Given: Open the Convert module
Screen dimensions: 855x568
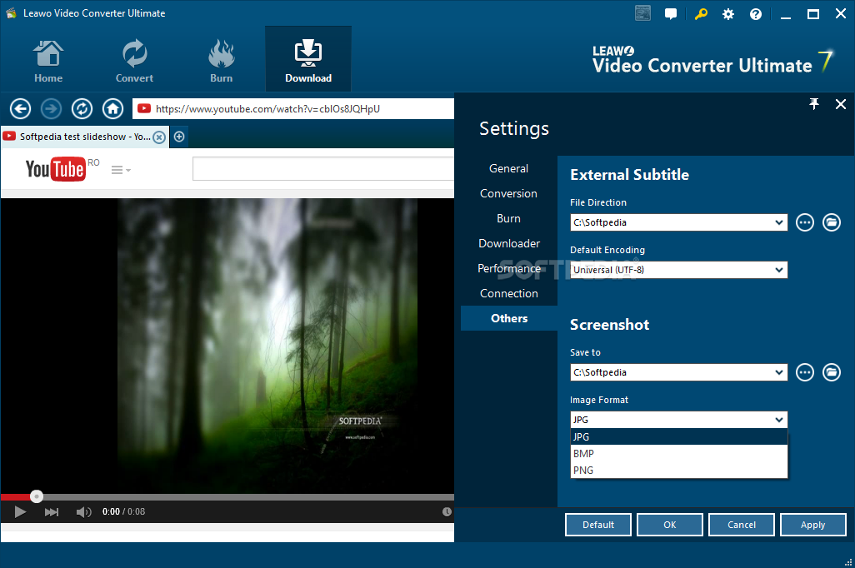Looking at the screenshot, I should [x=134, y=61].
